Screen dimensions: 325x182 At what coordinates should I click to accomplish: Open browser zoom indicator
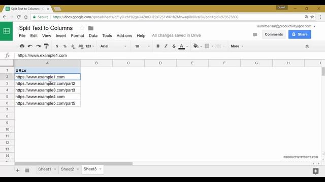tap(306, 17)
